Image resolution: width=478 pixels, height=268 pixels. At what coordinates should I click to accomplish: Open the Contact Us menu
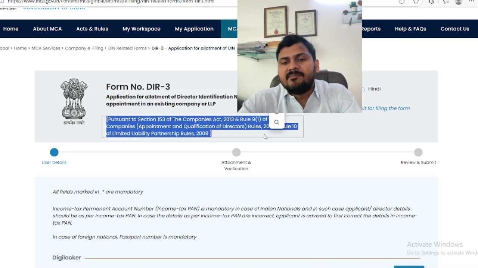coord(455,29)
